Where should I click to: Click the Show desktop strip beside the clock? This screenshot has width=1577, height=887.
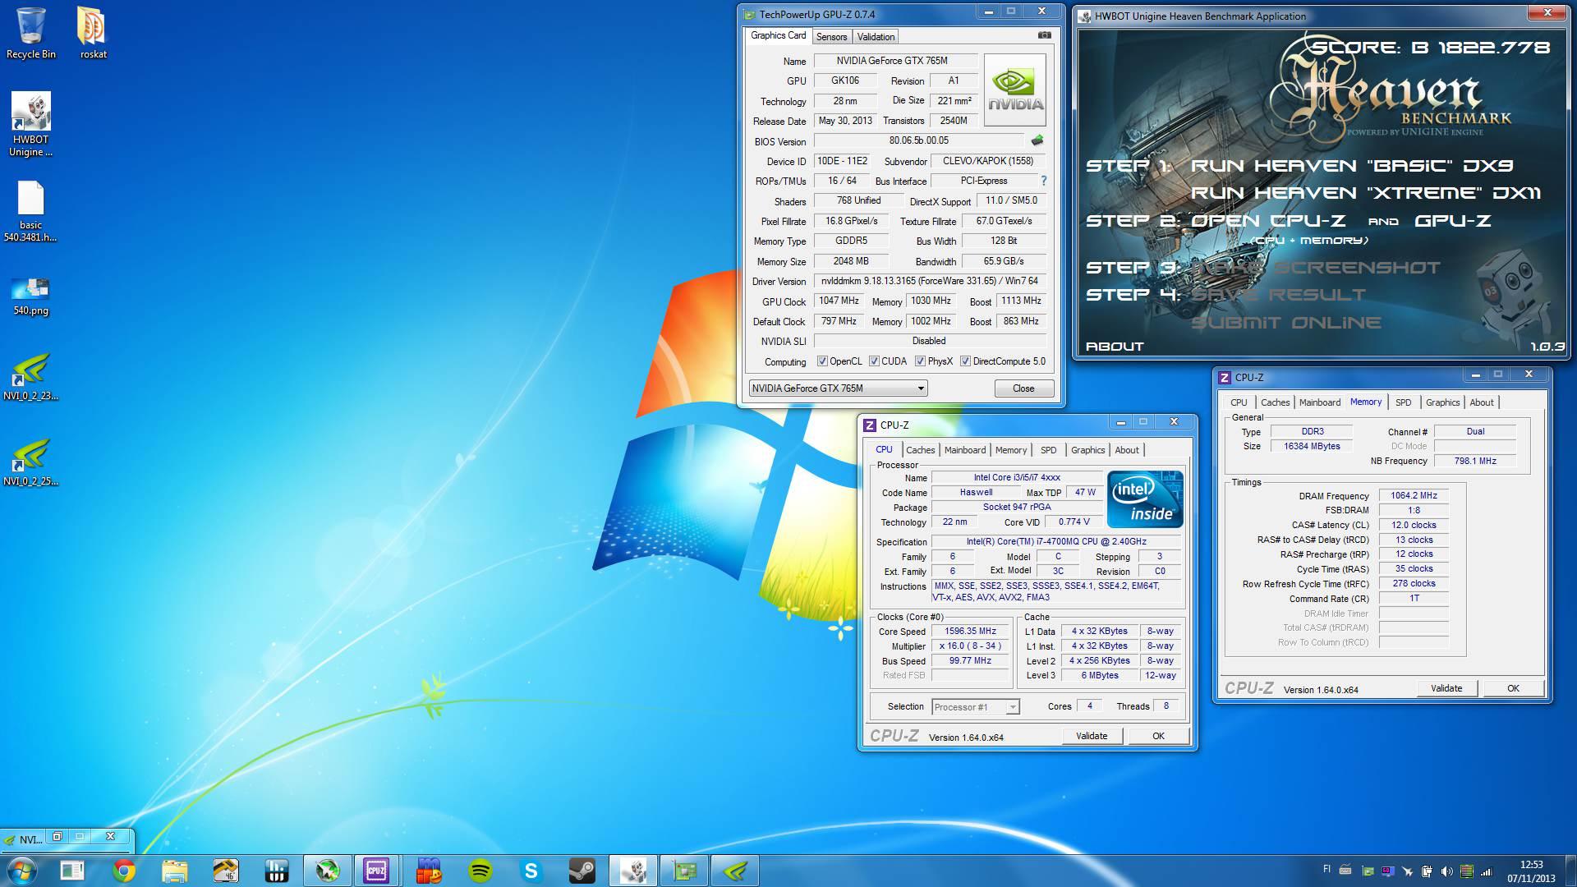pos(1570,871)
